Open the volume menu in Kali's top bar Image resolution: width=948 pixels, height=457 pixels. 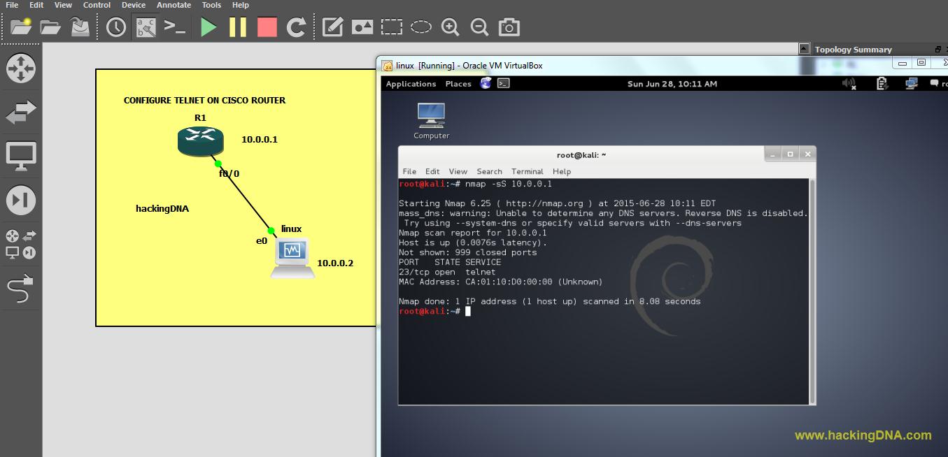pyautogui.click(x=847, y=84)
